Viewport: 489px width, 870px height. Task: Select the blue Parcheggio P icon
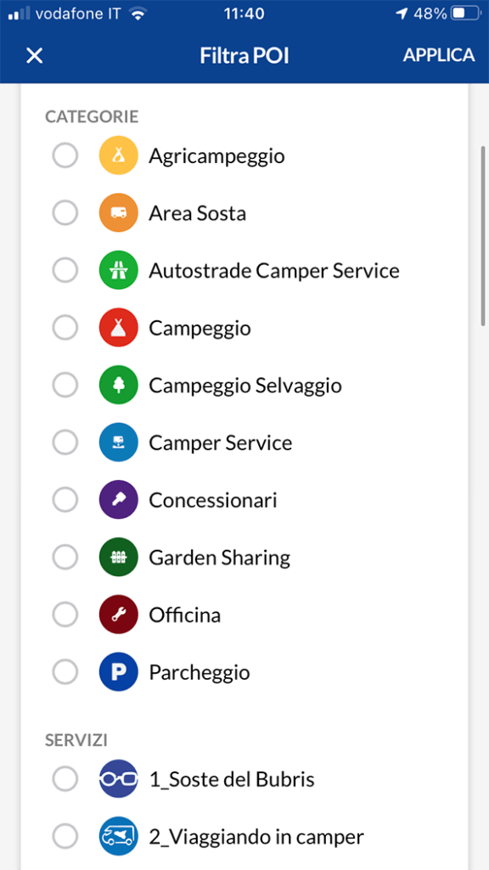pos(118,671)
